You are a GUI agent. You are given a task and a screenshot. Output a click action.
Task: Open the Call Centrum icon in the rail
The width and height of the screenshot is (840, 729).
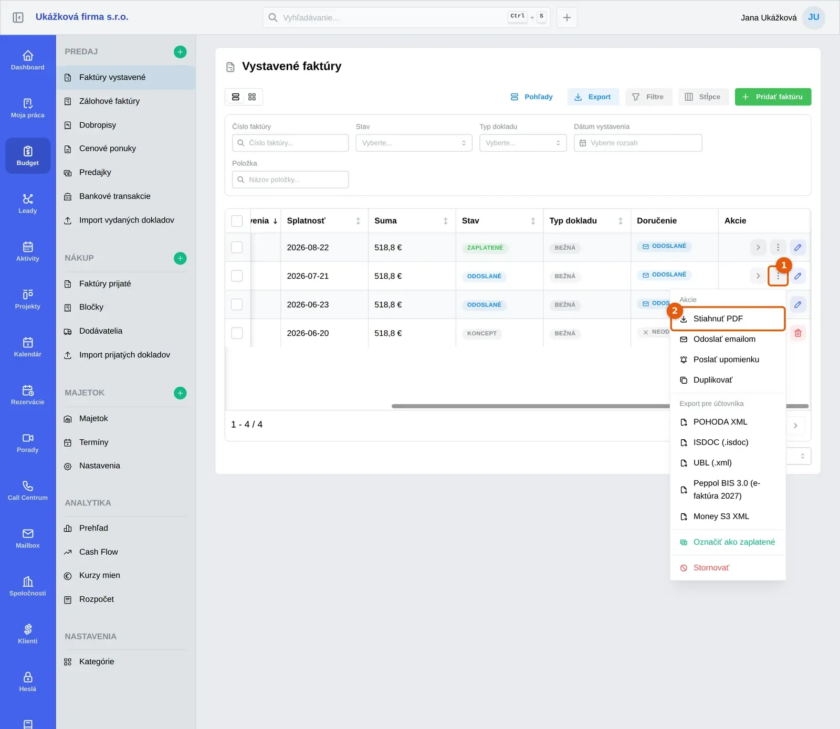pyautogui.click(x=28, y=491)
